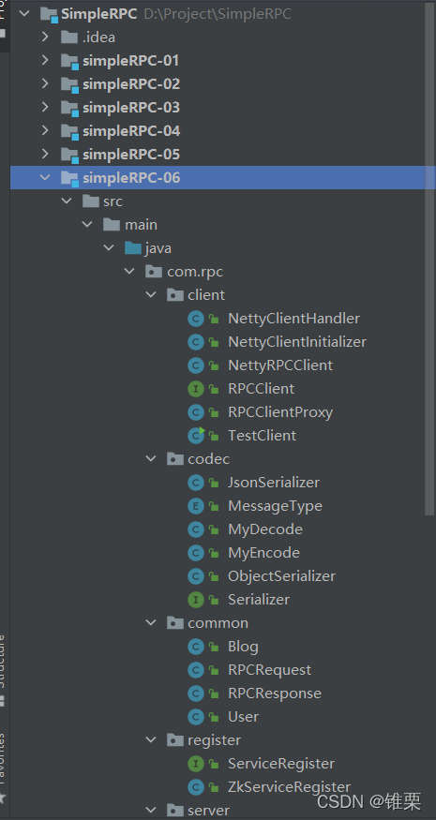Expand the simpleRPC-04 module arrow
This screenshot has width=436, height=820.
(46, 131)
